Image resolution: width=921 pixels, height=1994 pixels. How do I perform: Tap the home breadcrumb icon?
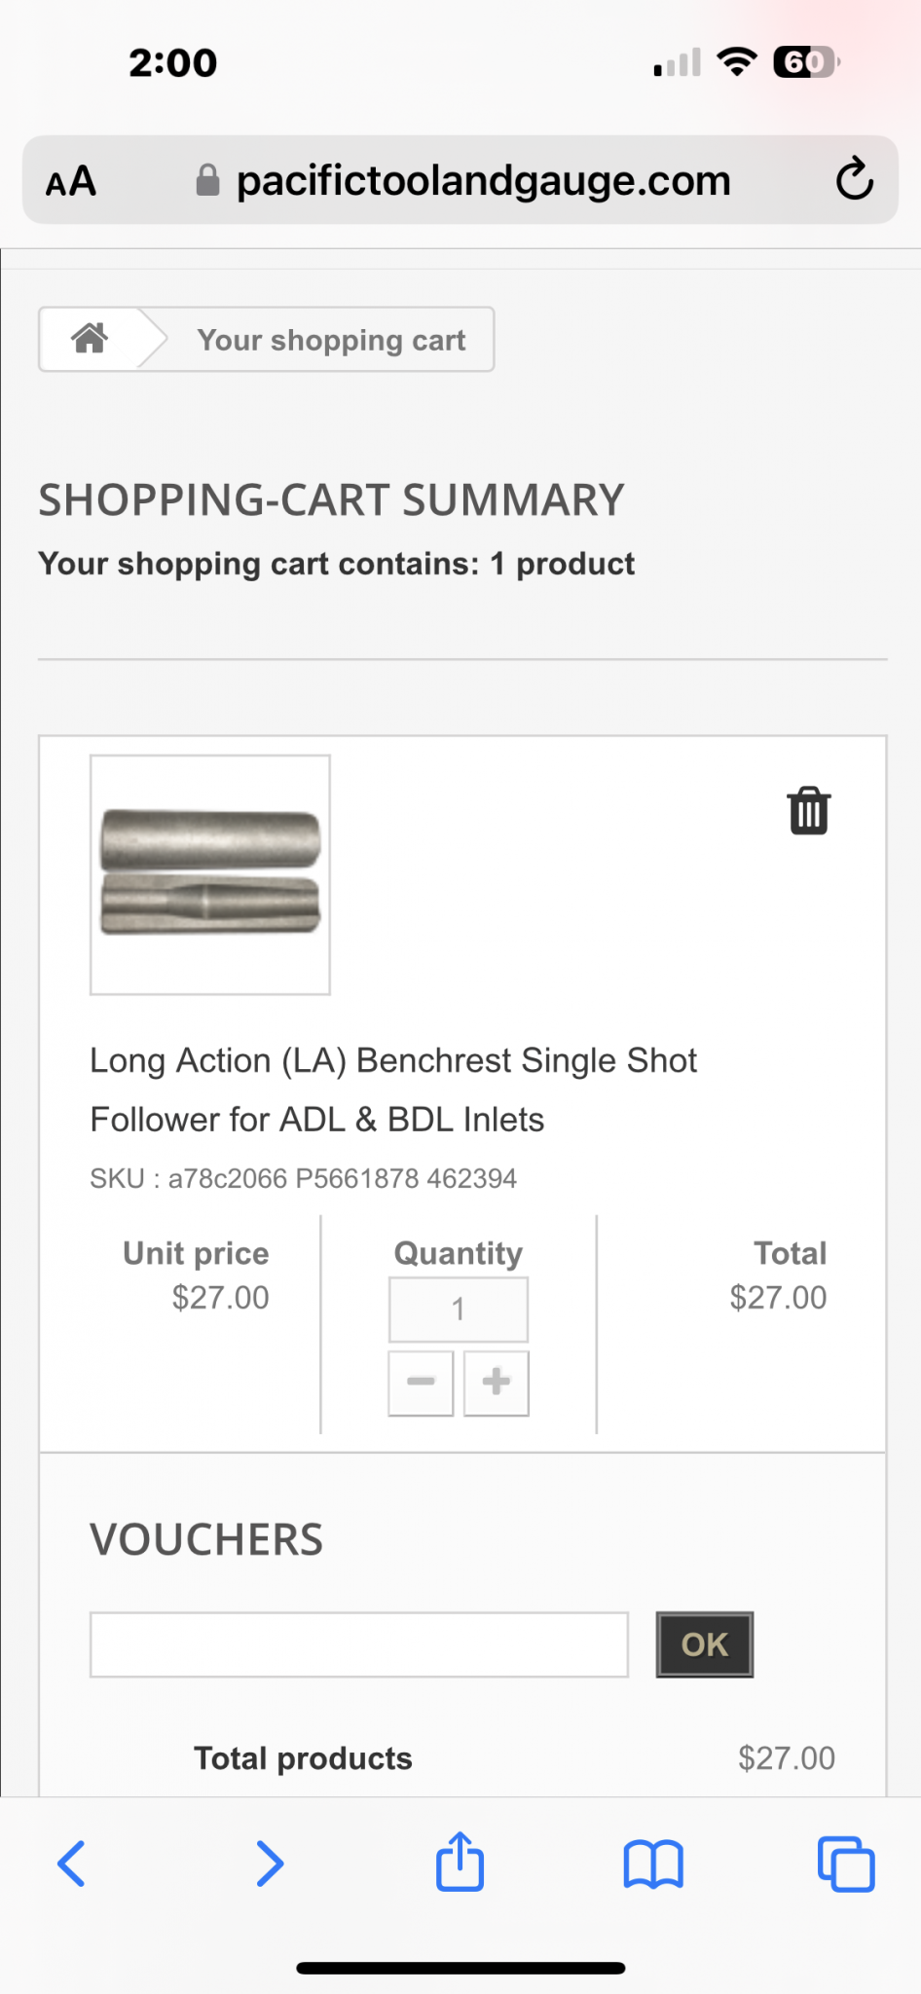90,339
